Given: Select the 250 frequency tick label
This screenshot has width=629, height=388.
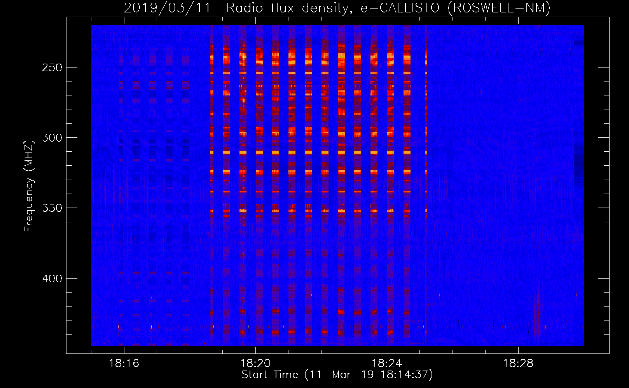Looking at the screenshot, I should click(x=52, y=68).
